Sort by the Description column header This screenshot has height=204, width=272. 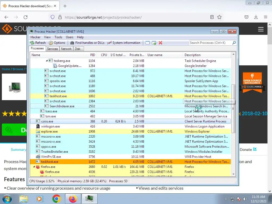(207, 55)
